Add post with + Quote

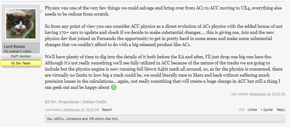coord(266,110)
